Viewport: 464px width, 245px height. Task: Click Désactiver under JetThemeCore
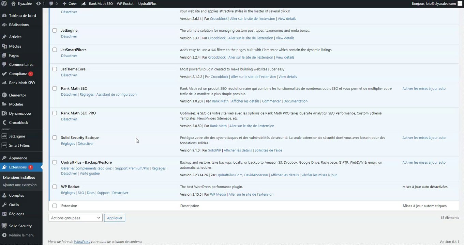69,75
